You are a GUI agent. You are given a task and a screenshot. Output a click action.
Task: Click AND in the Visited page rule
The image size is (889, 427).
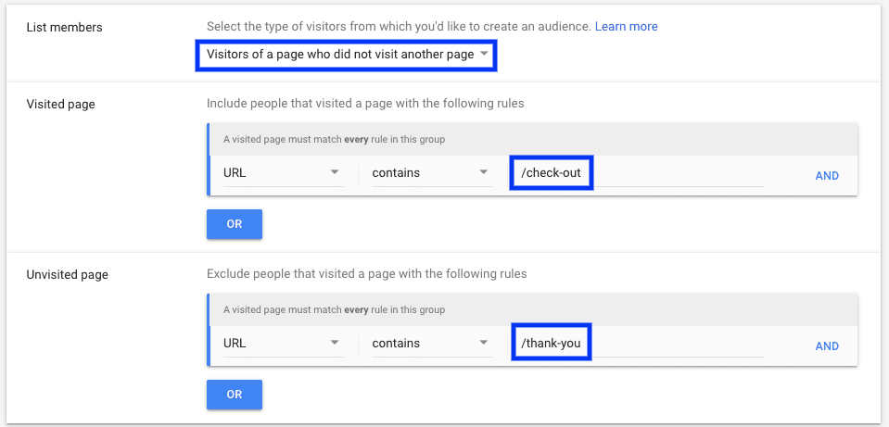[x=827, y=175]
